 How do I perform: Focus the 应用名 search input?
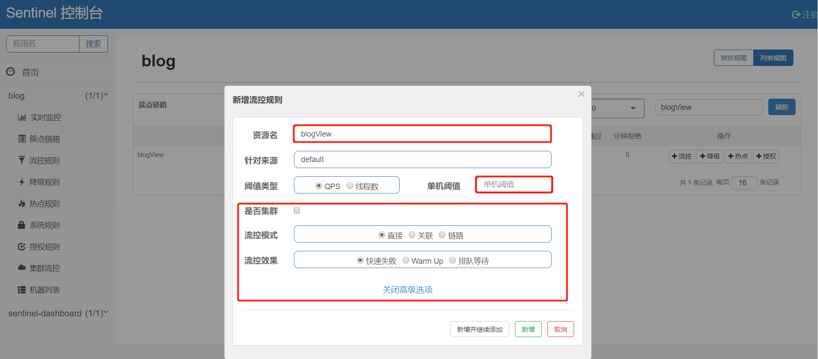pos(43,44)
